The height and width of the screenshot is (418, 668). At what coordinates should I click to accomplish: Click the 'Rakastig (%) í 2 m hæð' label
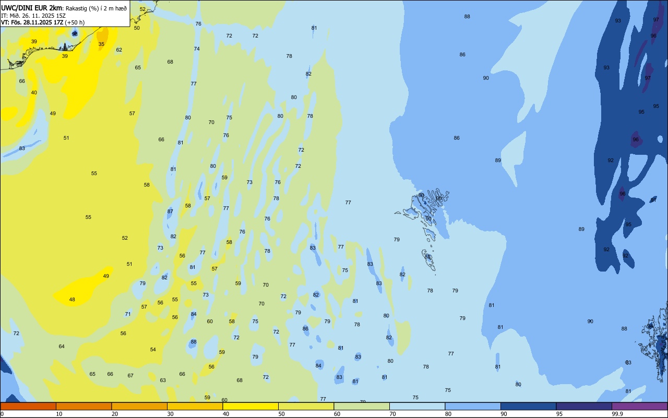(x=97, y=8)
